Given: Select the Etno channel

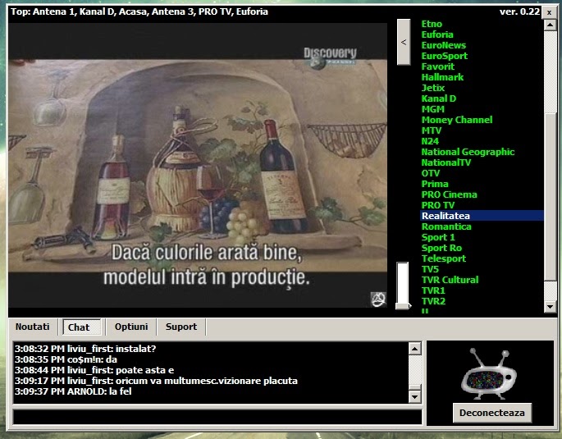Looking at the screenshot, I should click(x=432, y=24).
